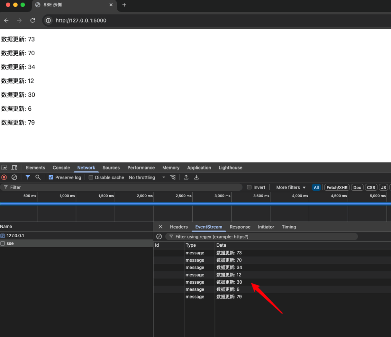Click the network Filter input field

(121, 187)
